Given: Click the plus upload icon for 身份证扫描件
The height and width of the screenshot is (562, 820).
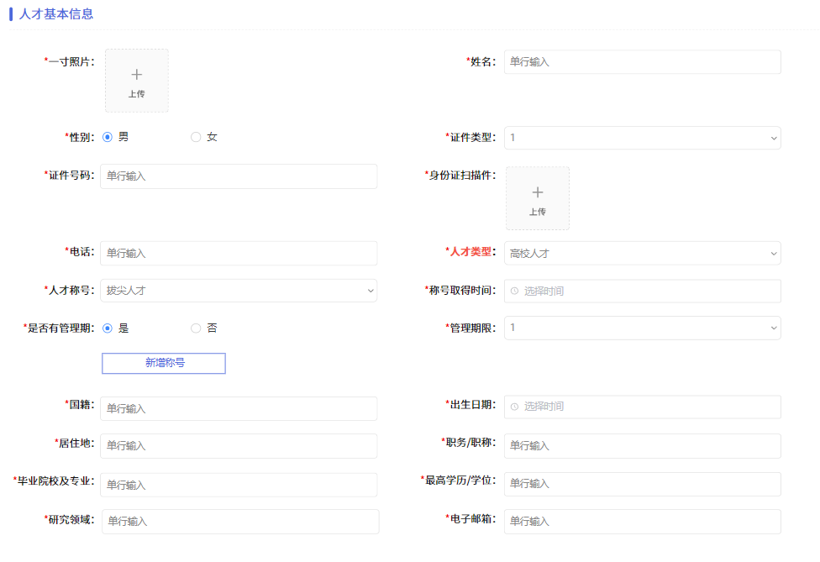Looking at the screenshot, I should click(x=537, y=192).
